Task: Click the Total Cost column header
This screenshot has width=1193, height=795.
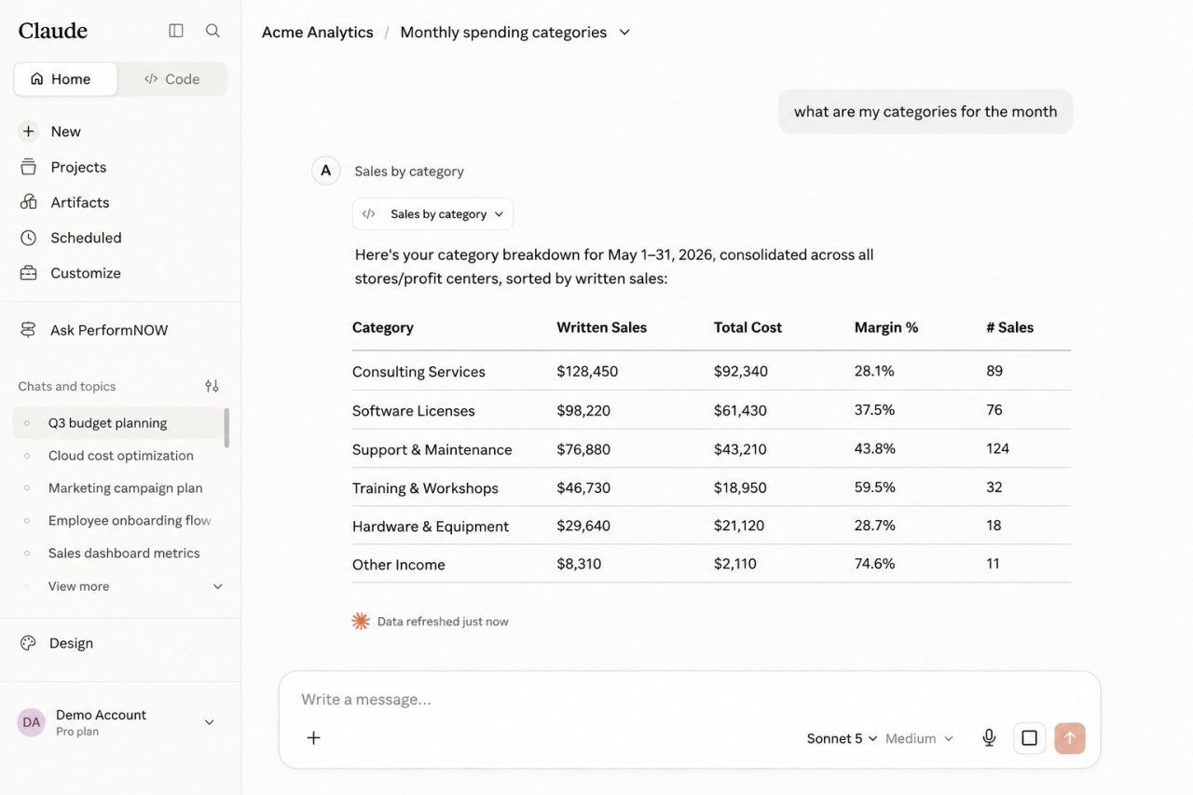Action: pos(747,327)
